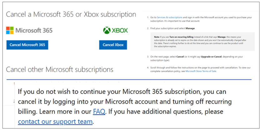
Task: Open Microsoft Store Terms of Sale link
Action: coord(200,71)
